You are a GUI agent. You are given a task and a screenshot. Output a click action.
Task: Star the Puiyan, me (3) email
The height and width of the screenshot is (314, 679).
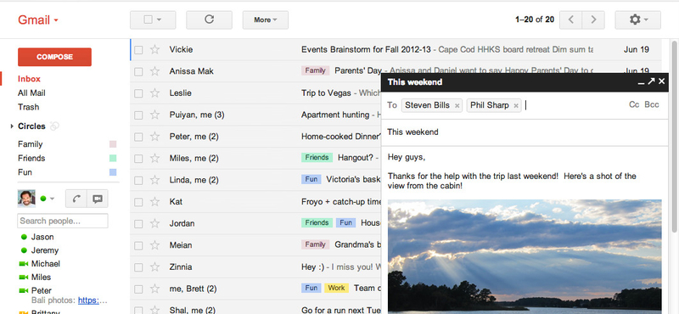(x=154, y=115)
